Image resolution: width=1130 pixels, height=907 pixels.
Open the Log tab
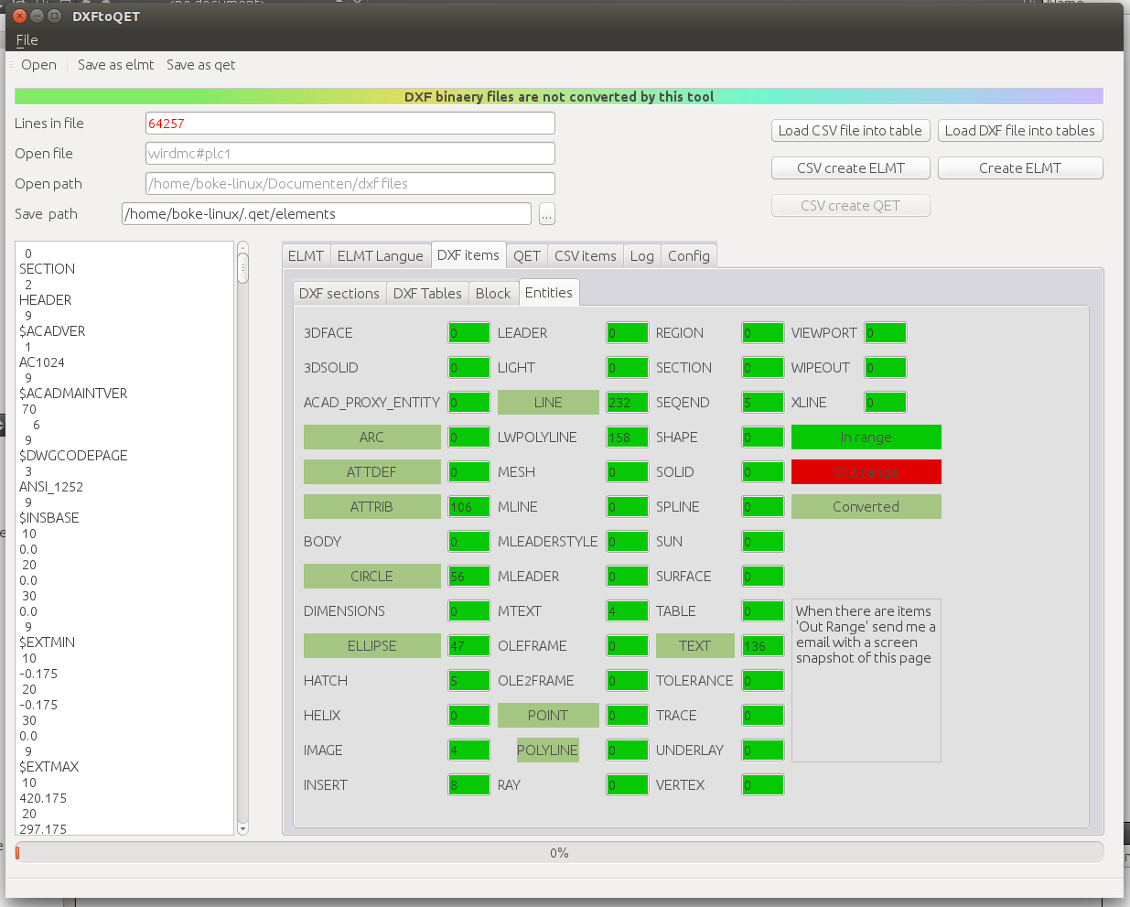(x=641, y=256)
